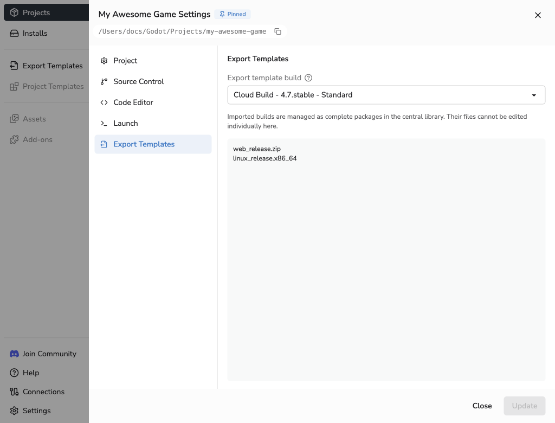Switch to the Source Control tab
The image size is (555, 423).
(153, 81)
